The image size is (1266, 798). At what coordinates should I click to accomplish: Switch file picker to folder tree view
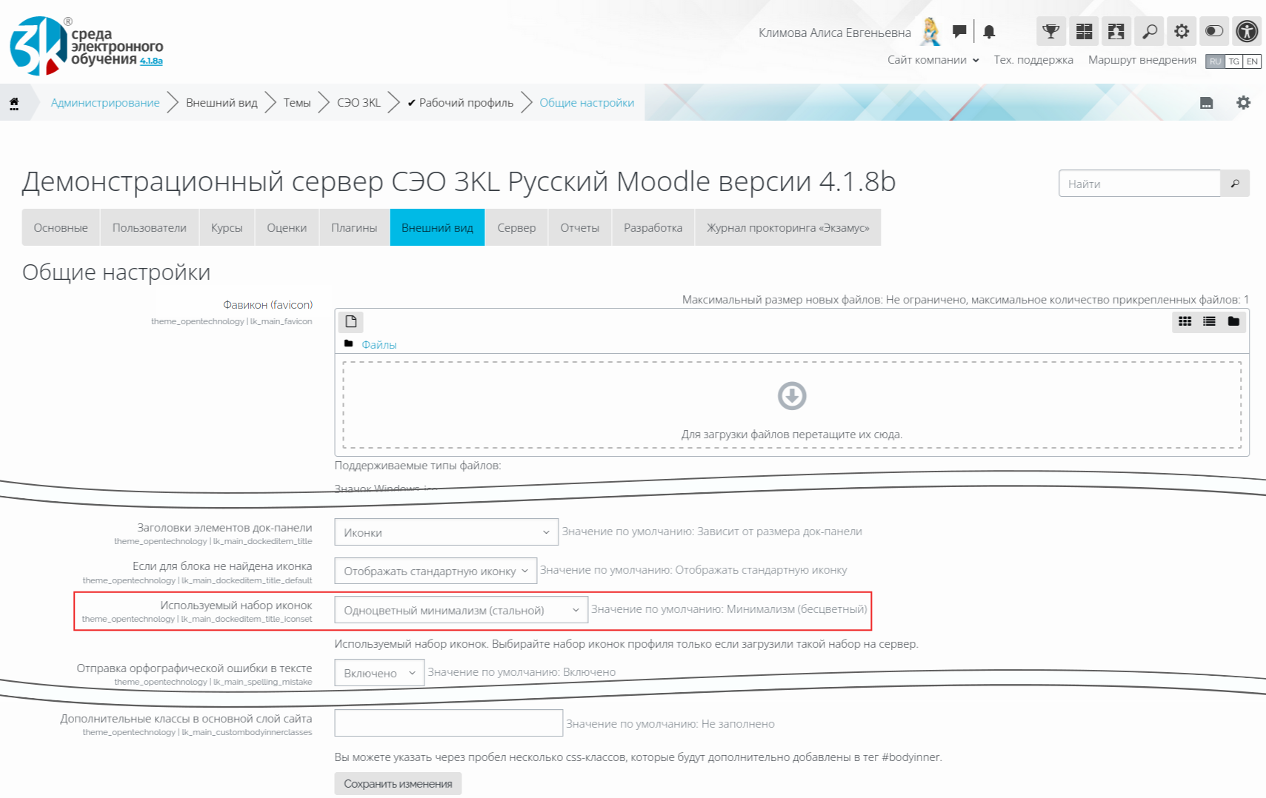pos(1233,321)
